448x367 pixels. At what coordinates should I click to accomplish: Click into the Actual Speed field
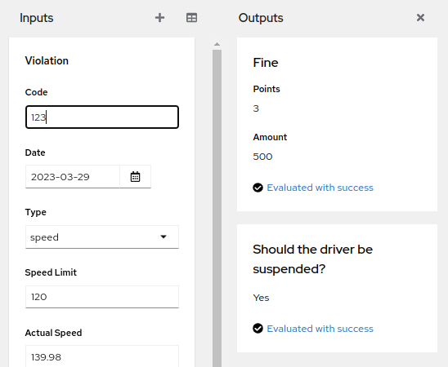point(102,356)
